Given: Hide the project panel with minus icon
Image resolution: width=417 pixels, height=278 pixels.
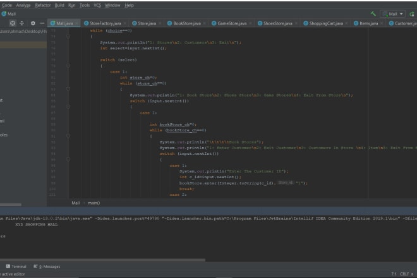Looking at the screenshot, I should pos(42,23).
